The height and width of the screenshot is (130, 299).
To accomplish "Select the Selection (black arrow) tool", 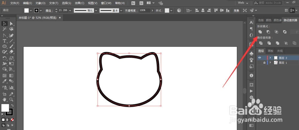I will pos(5,23).
